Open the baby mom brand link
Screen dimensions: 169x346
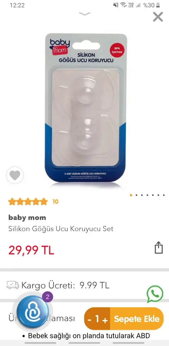(27, 218)
